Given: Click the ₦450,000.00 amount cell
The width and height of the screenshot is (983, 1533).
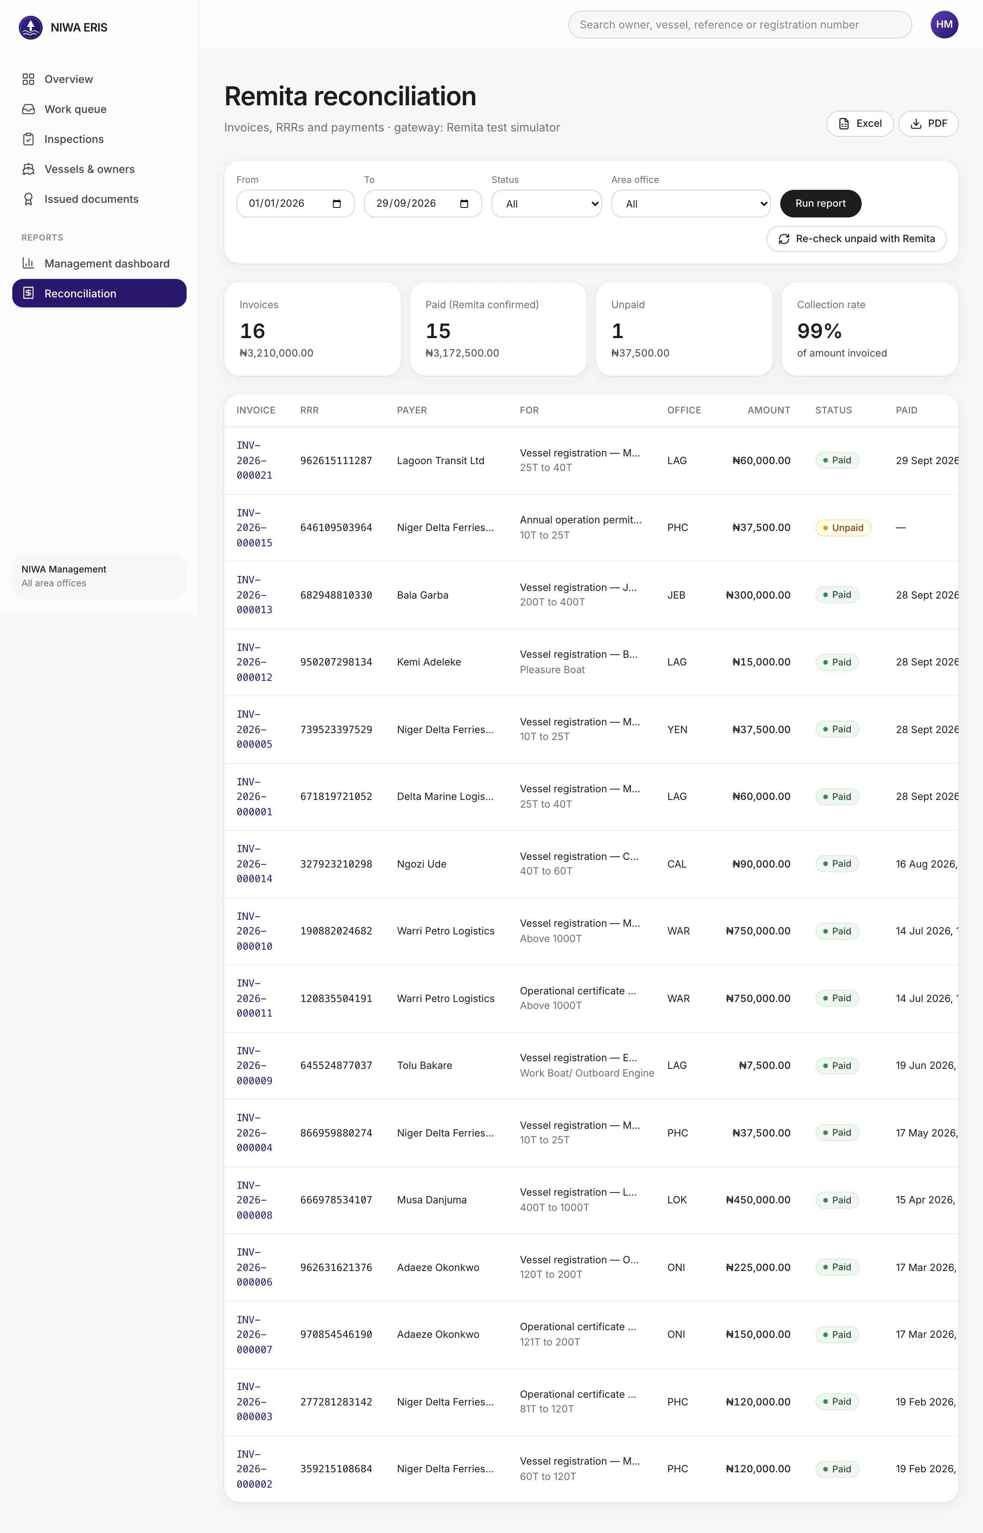Looking at the screenshot, I should click(x=758, y=1200).
